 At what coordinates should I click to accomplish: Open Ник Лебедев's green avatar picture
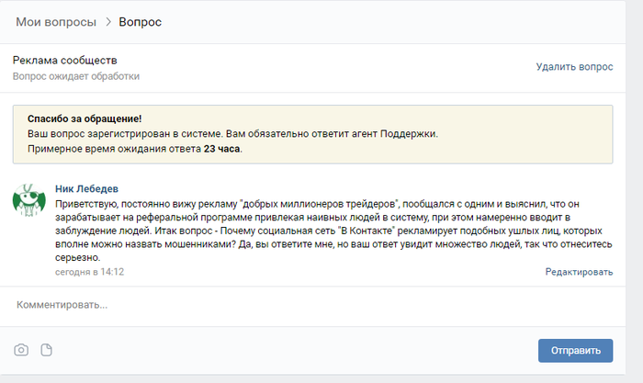pos(28,199)
